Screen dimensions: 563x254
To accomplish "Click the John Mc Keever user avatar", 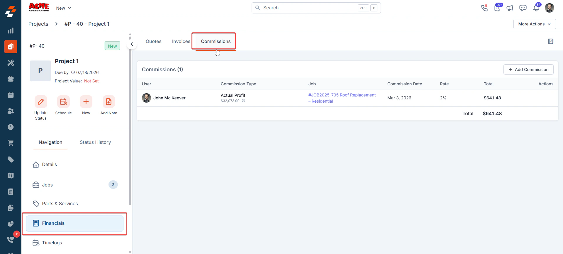I will [x=146, y=98].
